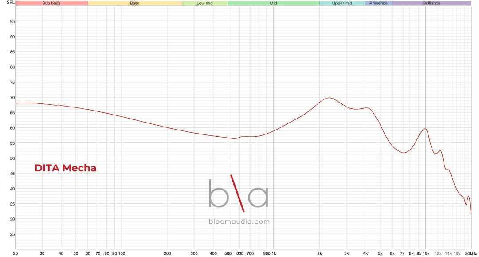Image resolution: width=479 pixels, height=257 pixels.
Task: Select the Mid band label
Action: click(273, 4)
